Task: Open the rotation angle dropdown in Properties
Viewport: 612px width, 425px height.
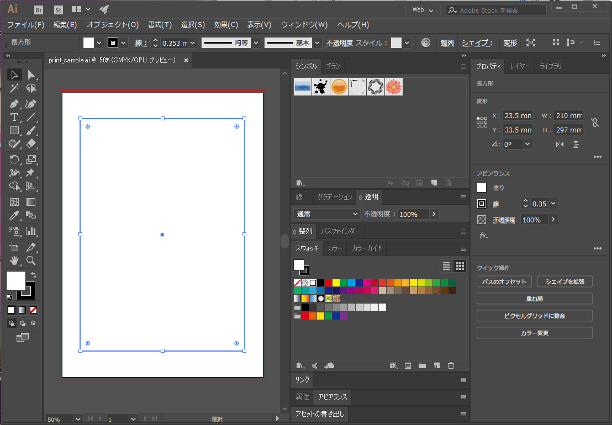Action: pos(527,144)
